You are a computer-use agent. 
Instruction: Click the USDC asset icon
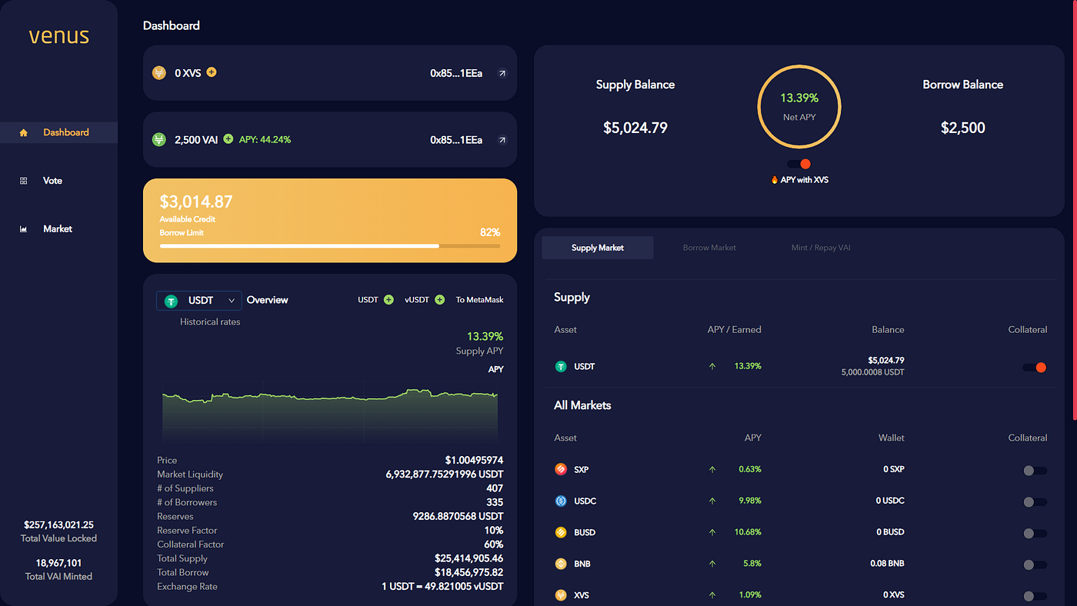(x=561, y=501)
